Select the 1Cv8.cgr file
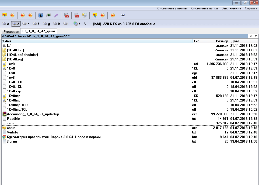The height and width of the screenshot is (185, 259). (x=130, y=91)
